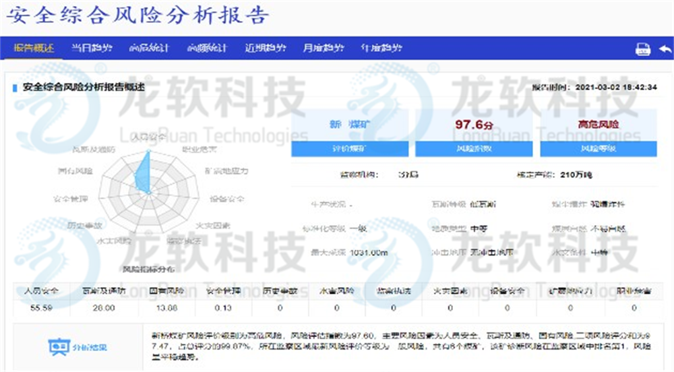Open the 年度趋势 tab
Image resolution: width=674 pixels, height=372 pixels.
(381, 49)
